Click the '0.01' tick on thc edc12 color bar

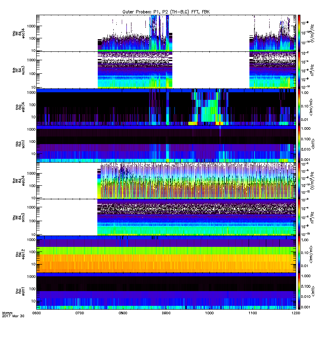coord(305,266)
